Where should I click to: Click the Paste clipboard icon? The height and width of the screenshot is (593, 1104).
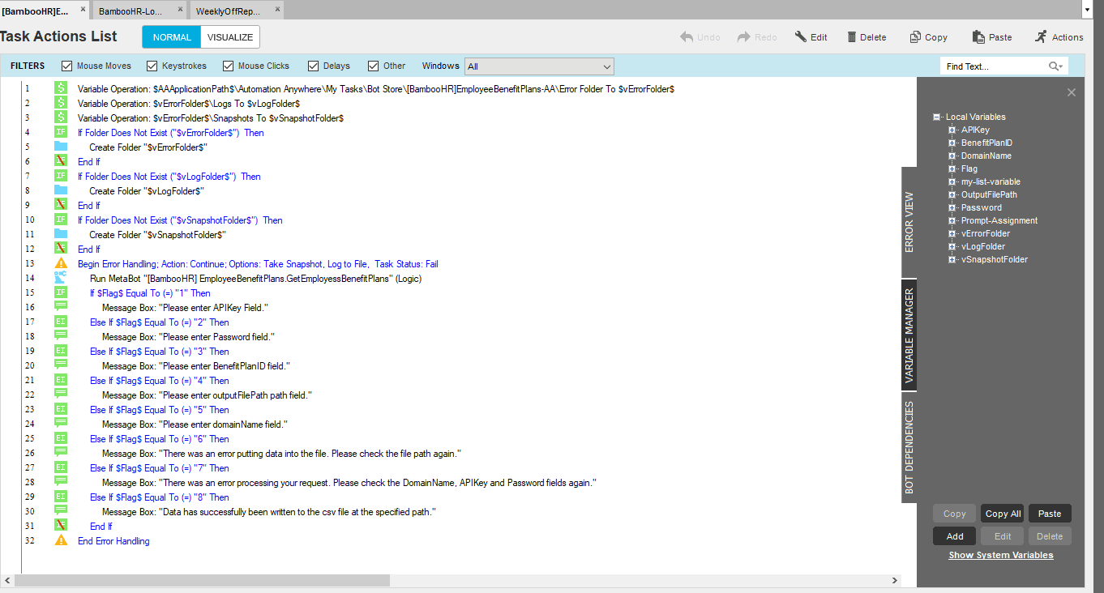pyautogui.click(x=979, y=37)
